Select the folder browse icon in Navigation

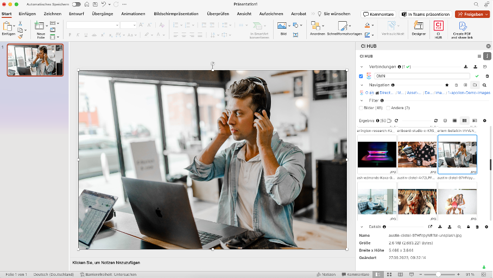point(475,85)
